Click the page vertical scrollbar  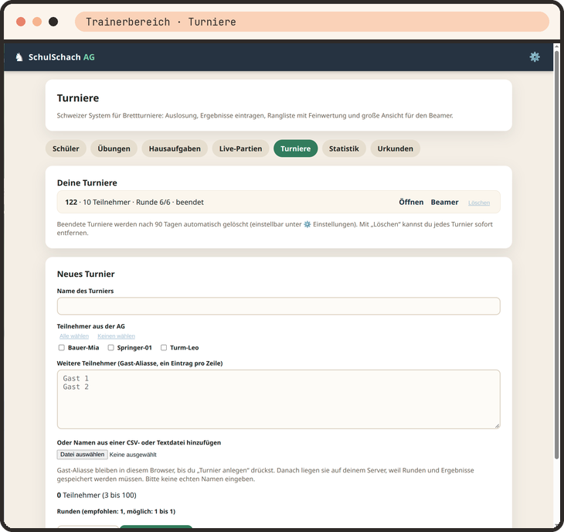(556, 255)
